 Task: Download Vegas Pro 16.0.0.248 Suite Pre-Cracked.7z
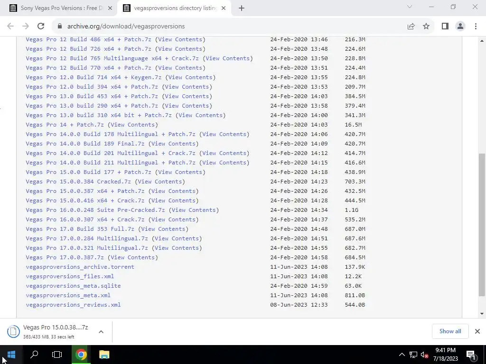95,210
